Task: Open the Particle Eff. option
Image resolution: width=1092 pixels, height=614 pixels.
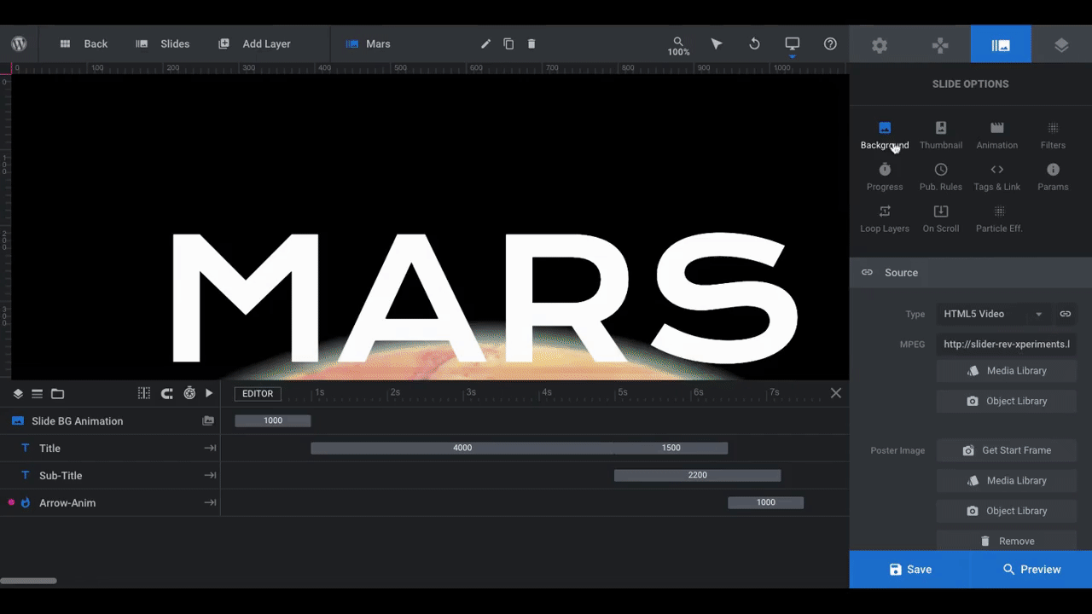Action: pyautogui.click(x=999, y=219)
